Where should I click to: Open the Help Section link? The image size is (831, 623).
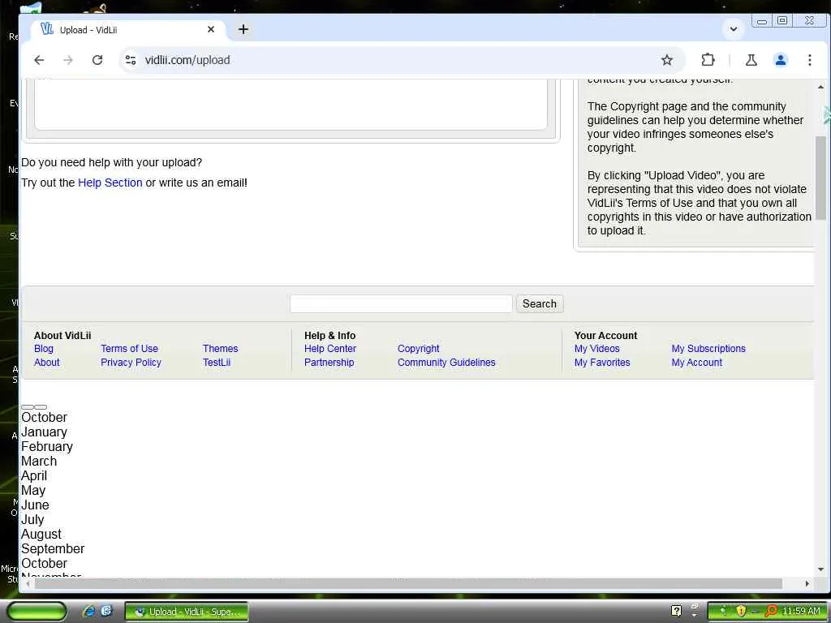(x=110, y=183)
